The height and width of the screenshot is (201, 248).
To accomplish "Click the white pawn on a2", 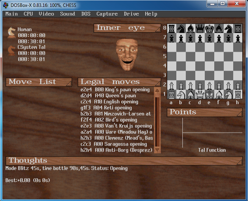I will coord(172,85).
